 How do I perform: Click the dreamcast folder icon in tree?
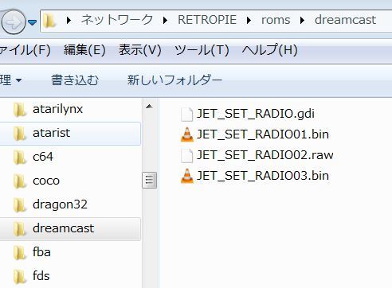coord(19,229)
